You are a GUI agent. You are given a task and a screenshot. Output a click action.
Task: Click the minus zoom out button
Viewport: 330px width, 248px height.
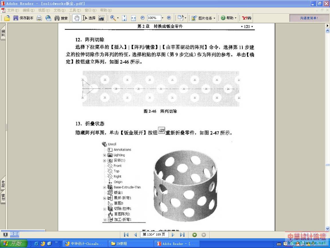coord(142,18)
